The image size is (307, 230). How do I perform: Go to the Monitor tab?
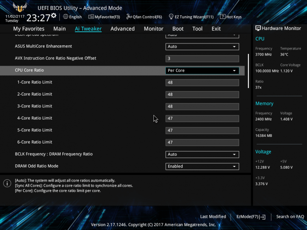[x=153, y=29]
